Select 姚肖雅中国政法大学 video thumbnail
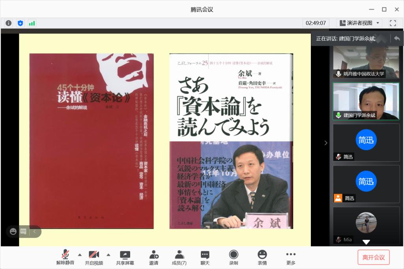 click(x=366, y=60)
